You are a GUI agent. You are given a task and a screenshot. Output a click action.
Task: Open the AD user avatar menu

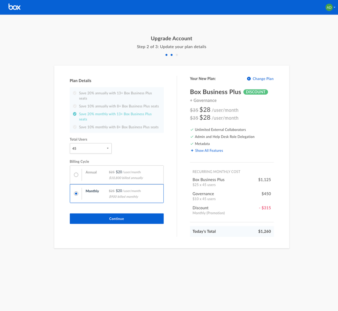point(329,7)
